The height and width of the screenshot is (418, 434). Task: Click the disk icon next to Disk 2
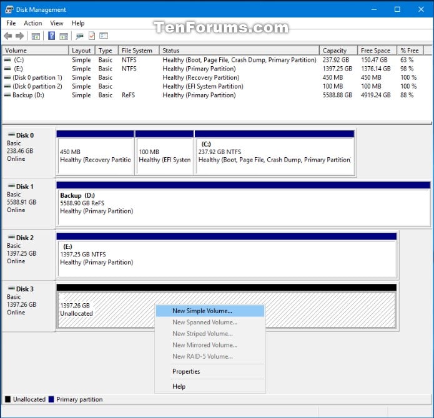point(11,237)
